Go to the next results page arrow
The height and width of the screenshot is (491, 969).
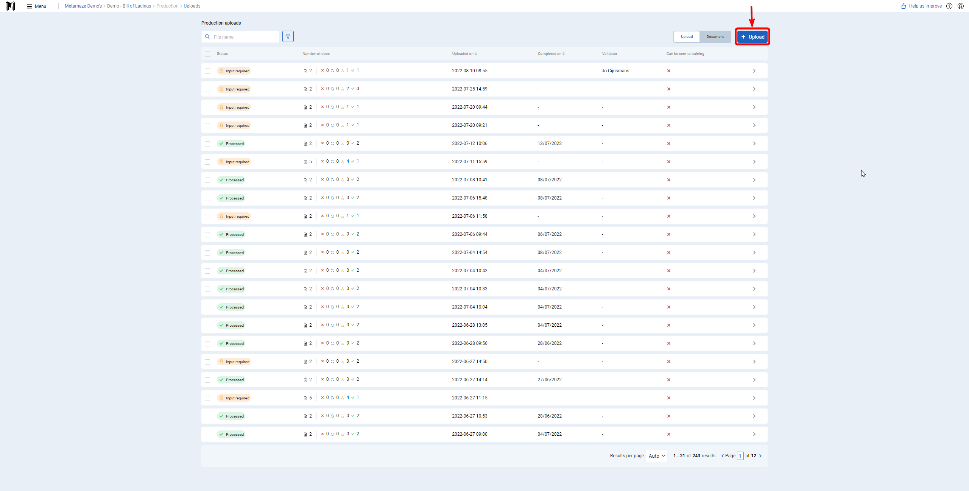[x=760, y=456]
